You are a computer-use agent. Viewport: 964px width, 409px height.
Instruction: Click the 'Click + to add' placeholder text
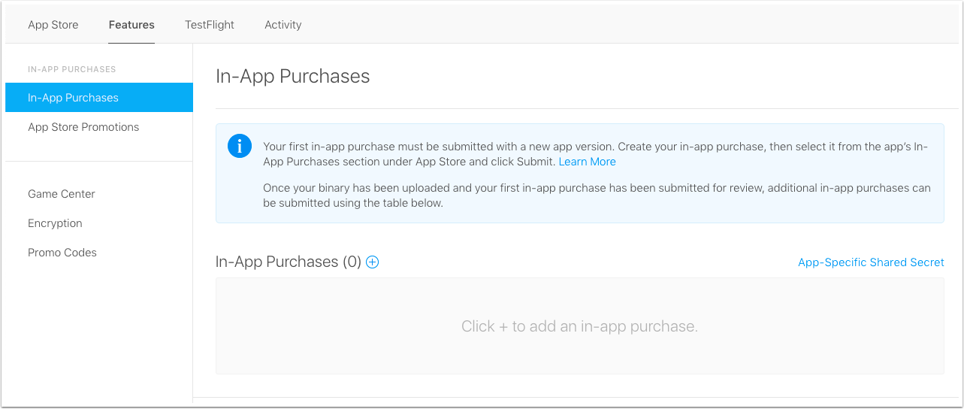(579, 326)
